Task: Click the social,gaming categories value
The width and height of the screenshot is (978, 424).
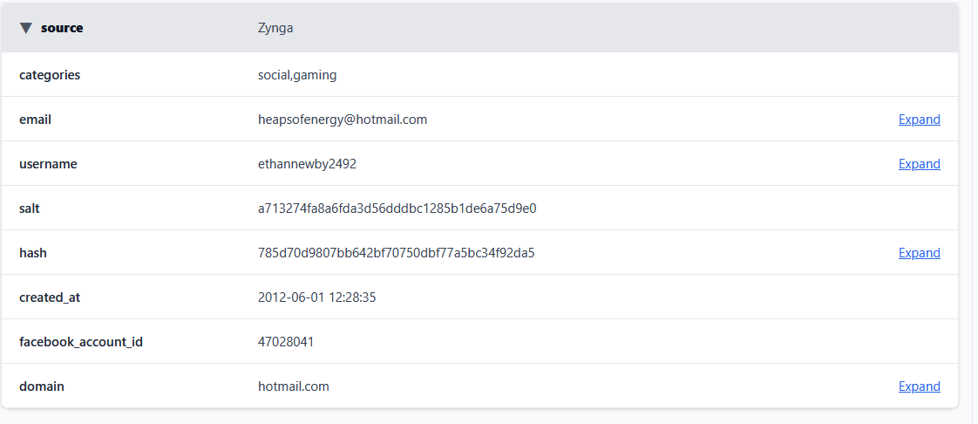Action: (x=297, y=75)
